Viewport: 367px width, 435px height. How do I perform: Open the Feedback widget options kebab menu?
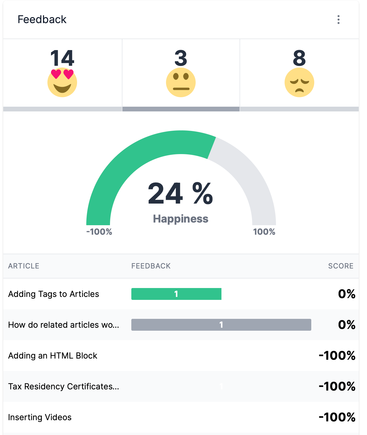339,20
